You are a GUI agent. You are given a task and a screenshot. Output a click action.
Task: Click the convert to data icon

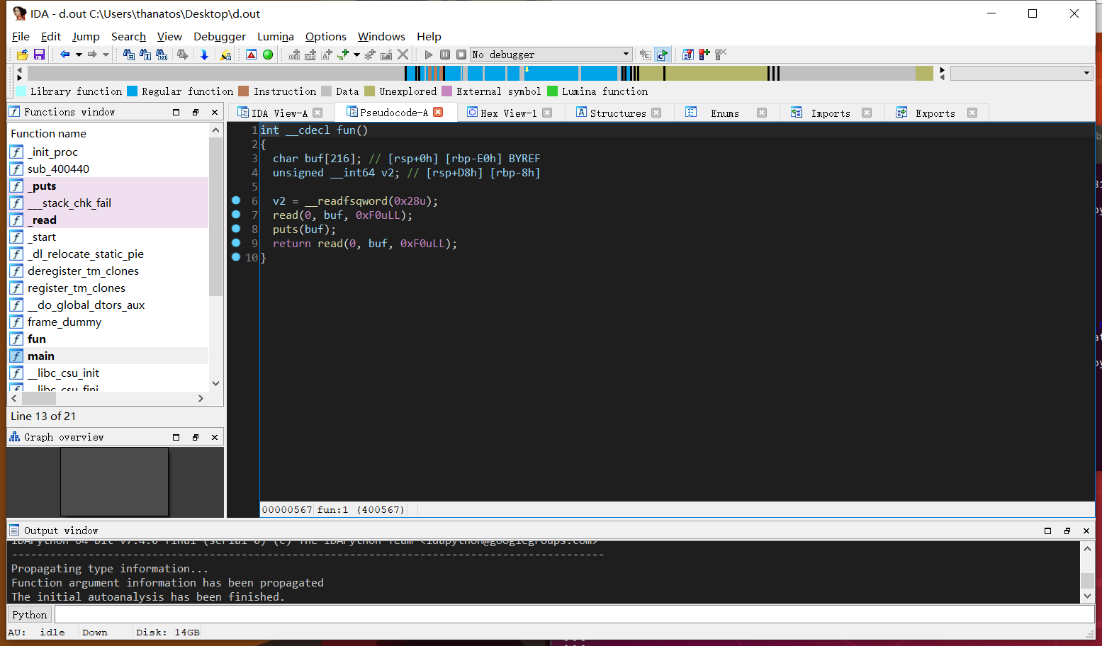(x=310, y=55)
